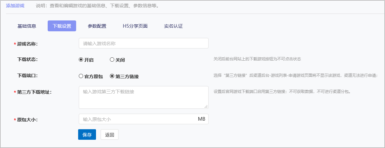This screenshot has width=385, height=148.
Task: Open the 实名认证 tab
Action: (173, 26)
